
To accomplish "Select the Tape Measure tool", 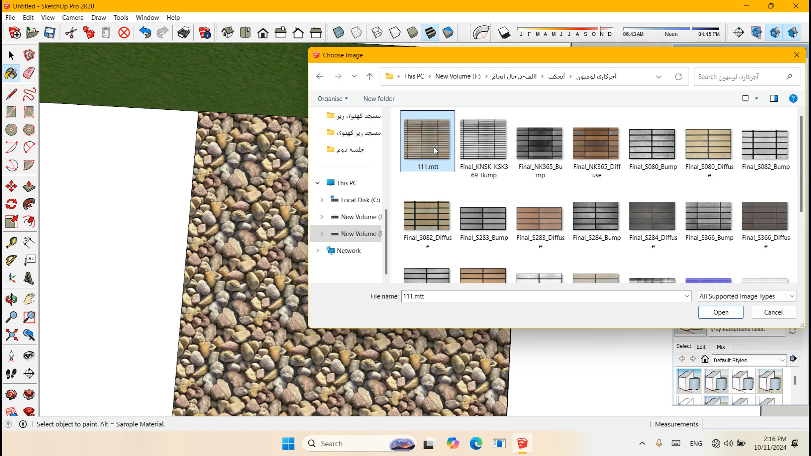I will 11,242.
